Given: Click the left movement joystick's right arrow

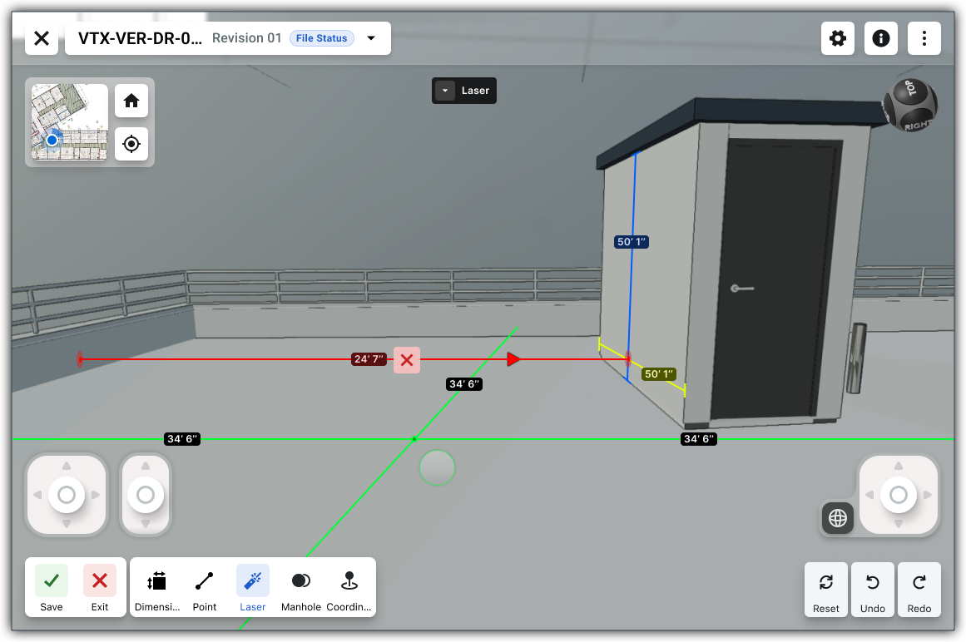Looking at the screenshot, I should (96, 495).
